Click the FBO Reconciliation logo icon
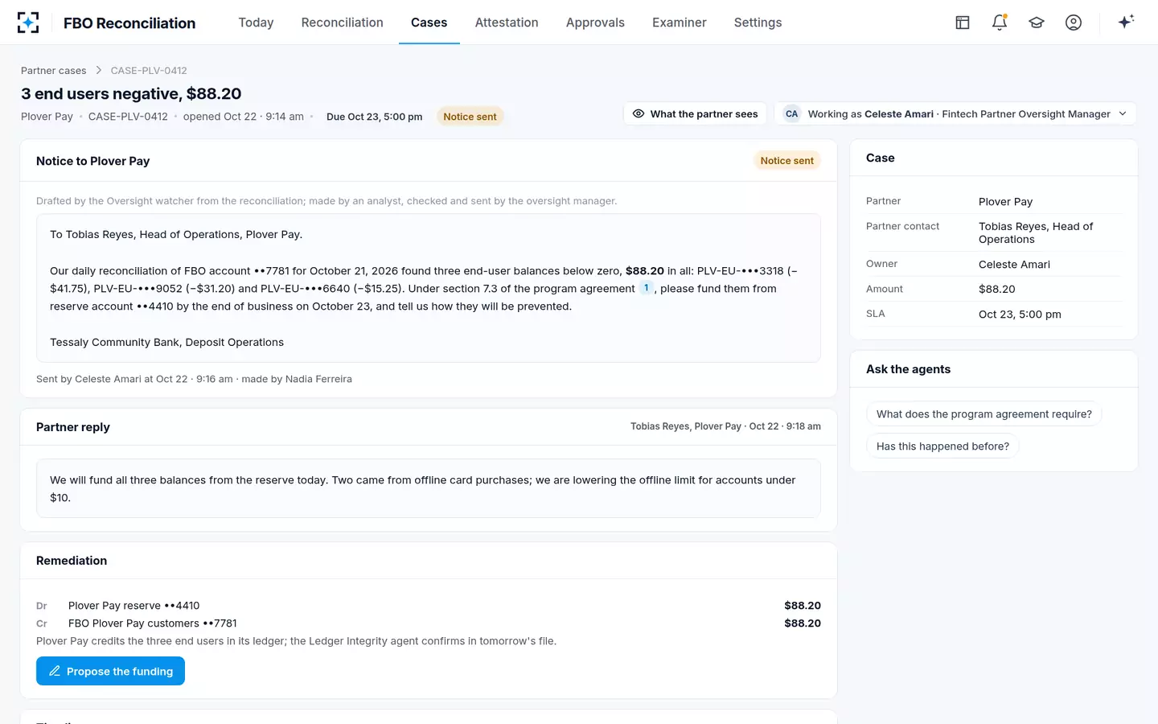 pos(28,23)
